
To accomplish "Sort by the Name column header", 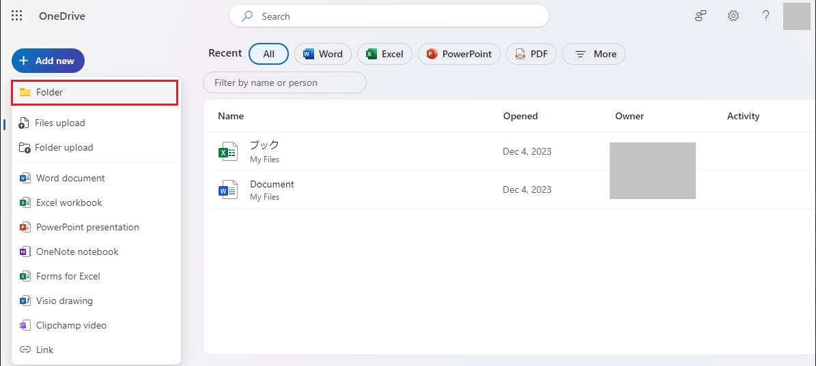I will (x=231, y=117).
